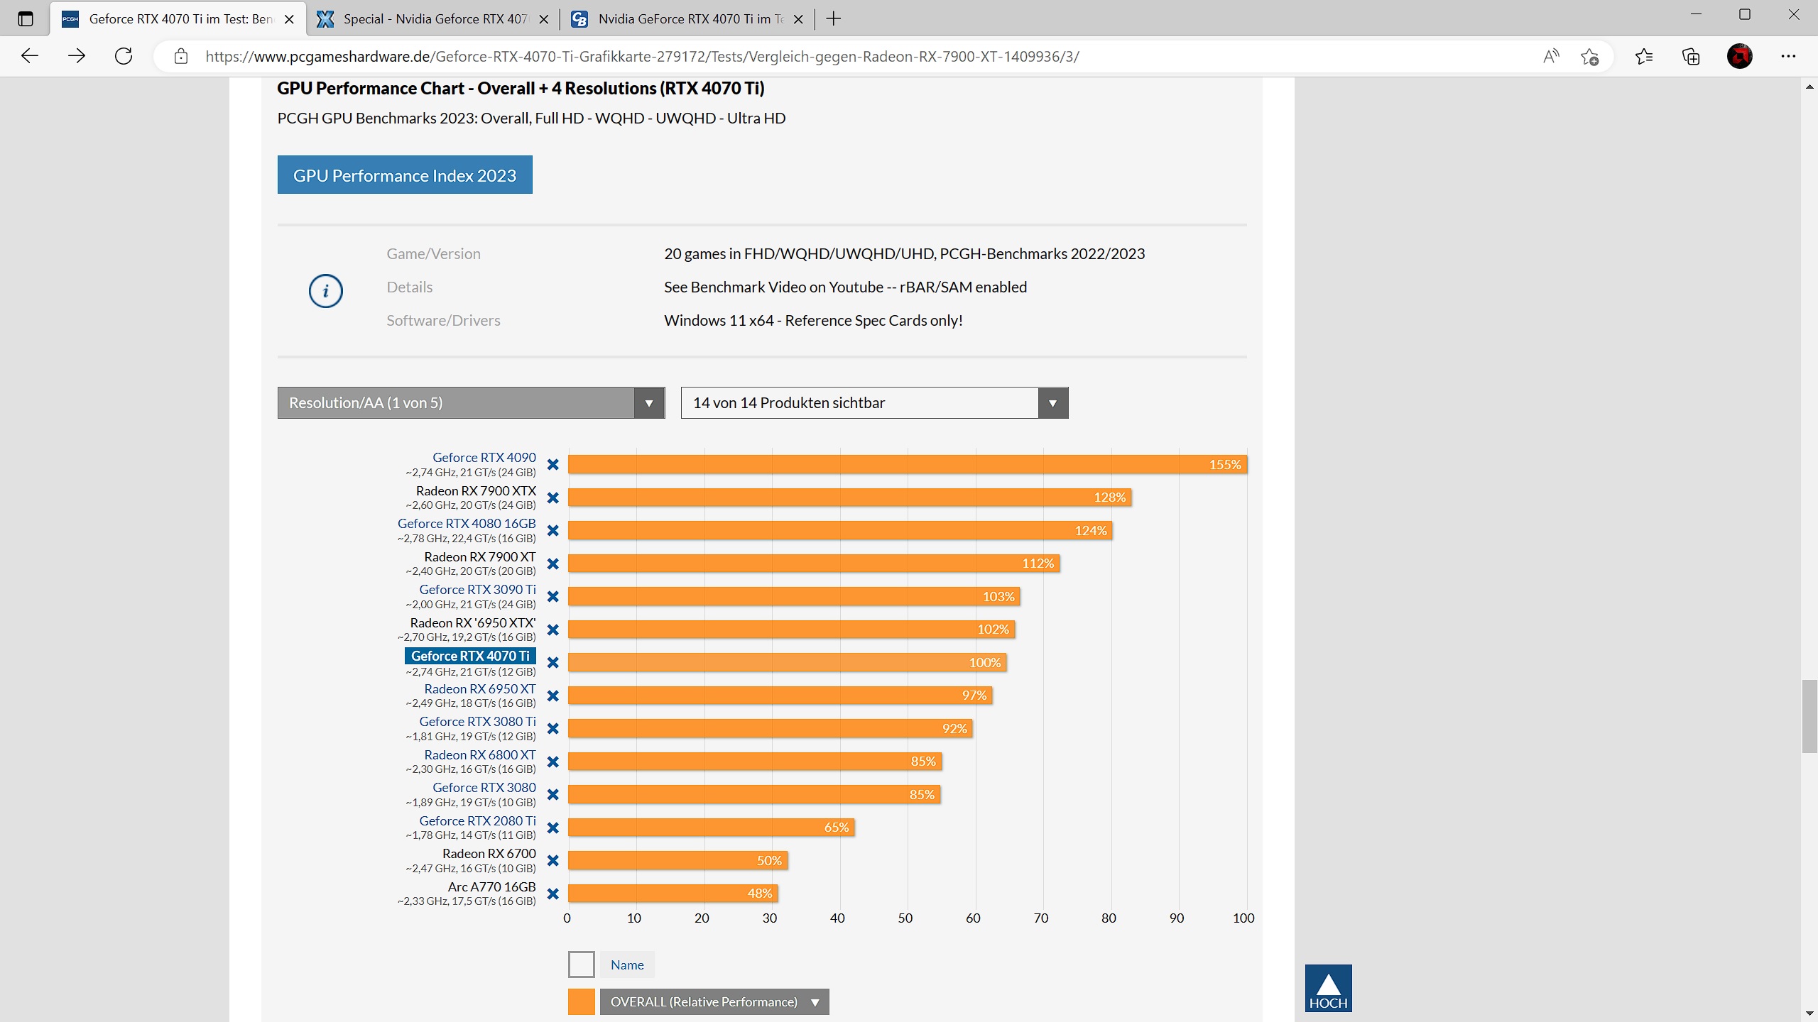Click the orange OVERALL color swatch
The height and width of the screenshot is (1022, 1818).
click(581, 1002)
